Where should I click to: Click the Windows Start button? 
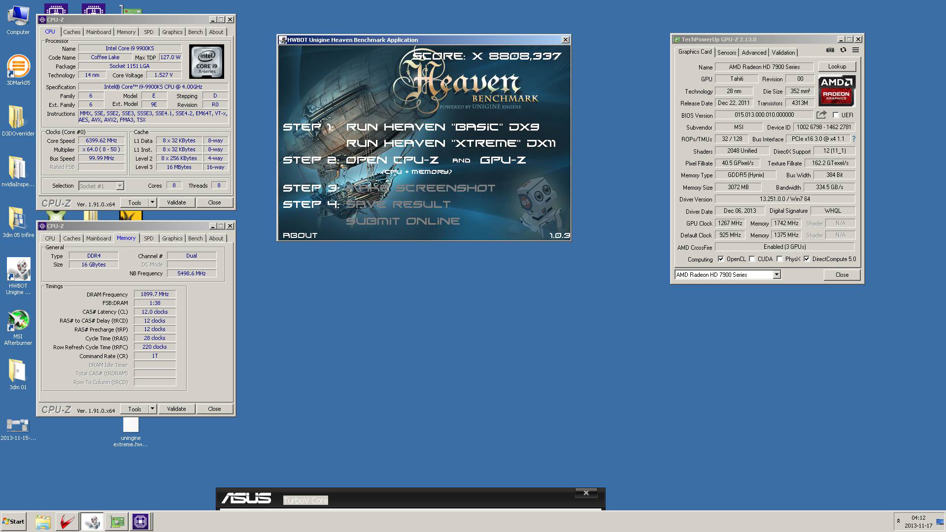click(13, 522)
